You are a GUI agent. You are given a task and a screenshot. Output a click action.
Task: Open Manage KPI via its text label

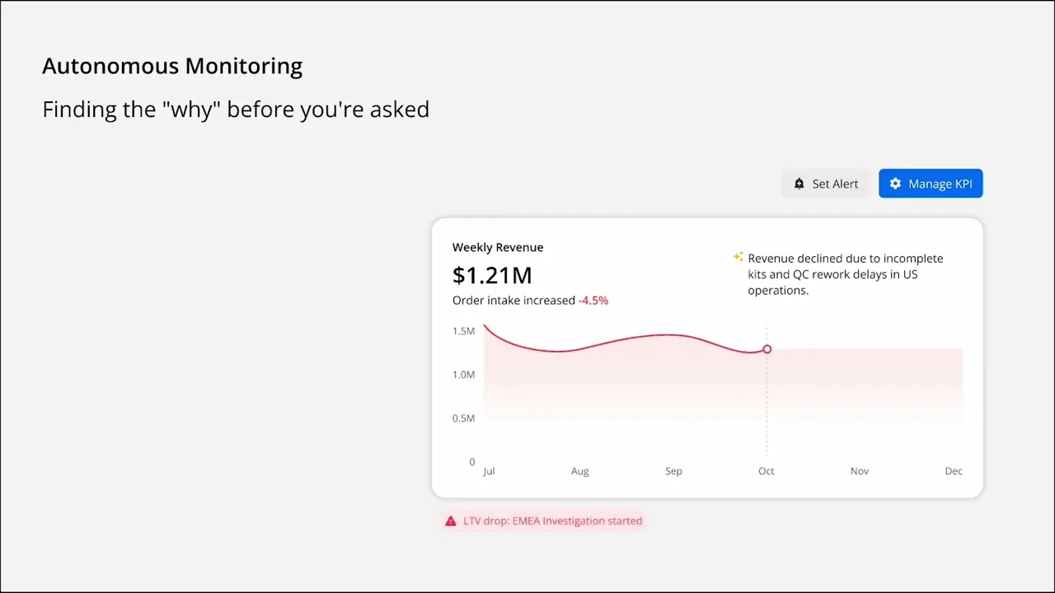(940, 184)
